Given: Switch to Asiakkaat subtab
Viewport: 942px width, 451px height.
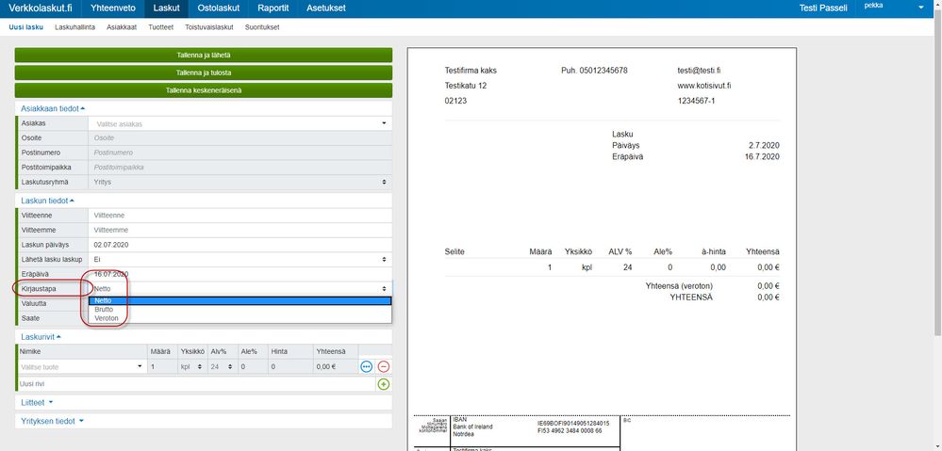Looking at the screenshot, I should 122,27.
